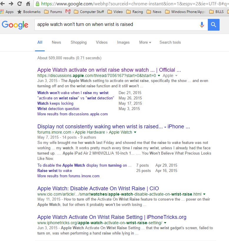Image resolution: width=229 pixels, height=241 pixels.
Task: Click the Google logo
Action: point(15,25)
